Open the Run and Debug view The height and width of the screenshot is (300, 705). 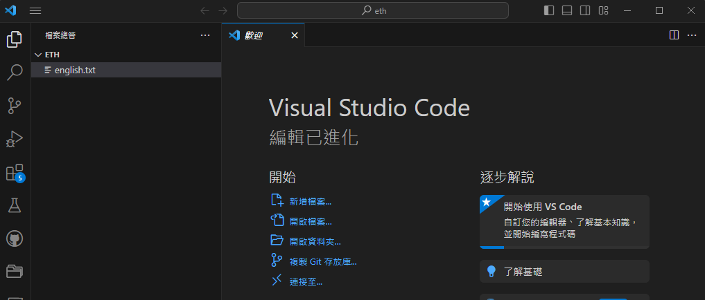pos(15,139)
